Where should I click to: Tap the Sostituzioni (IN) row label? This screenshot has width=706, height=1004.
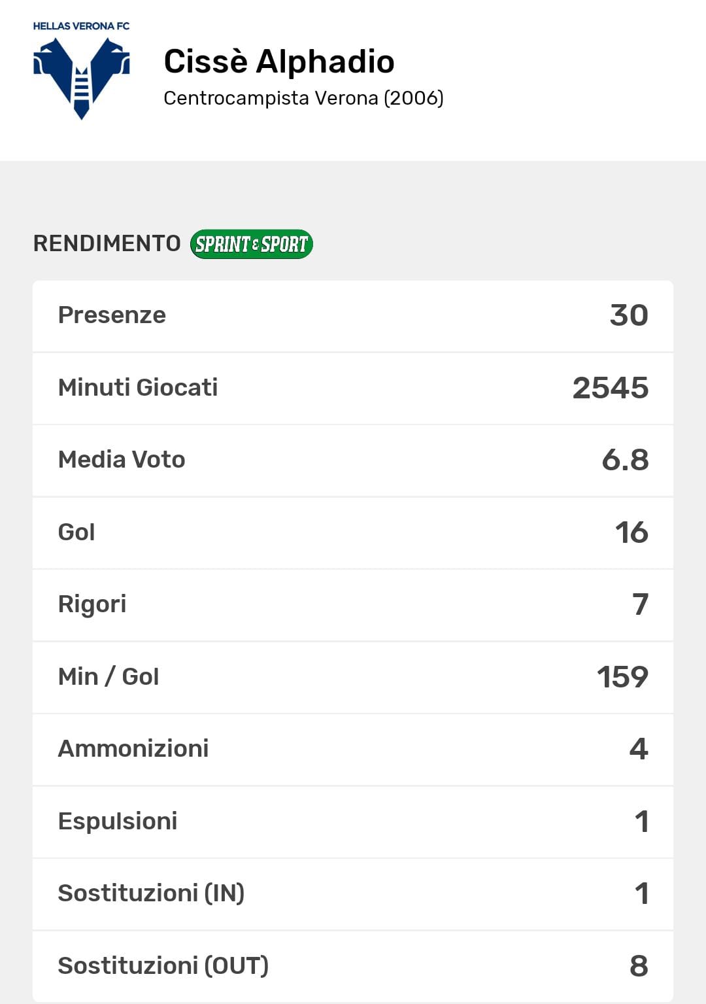pyautogui.click(x=151, y=893)
